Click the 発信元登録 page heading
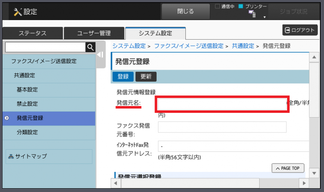This screenshot has width=324, height=192. [133, 62]
